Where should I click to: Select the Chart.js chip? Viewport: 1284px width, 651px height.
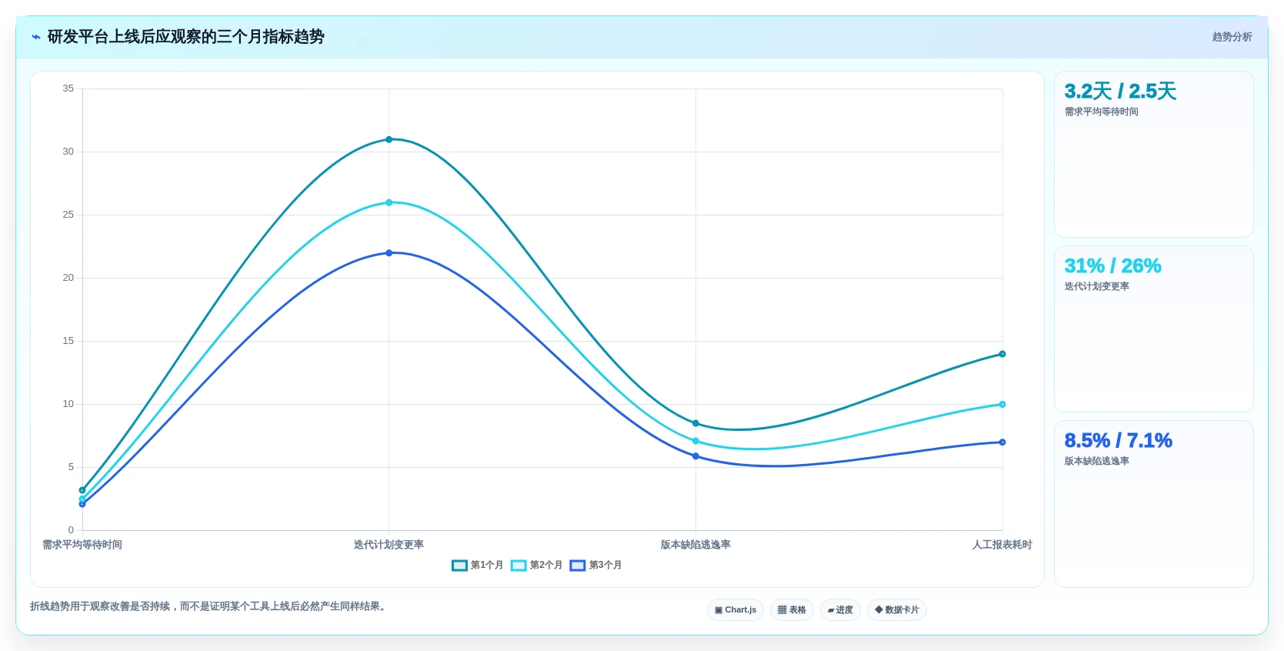[735, 609]
